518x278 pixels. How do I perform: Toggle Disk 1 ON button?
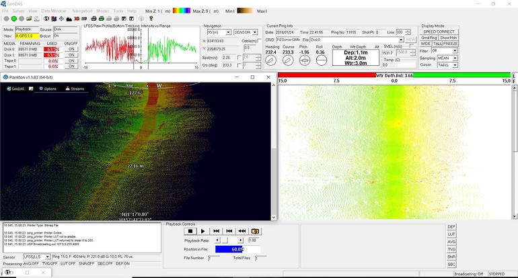point(71,55)
